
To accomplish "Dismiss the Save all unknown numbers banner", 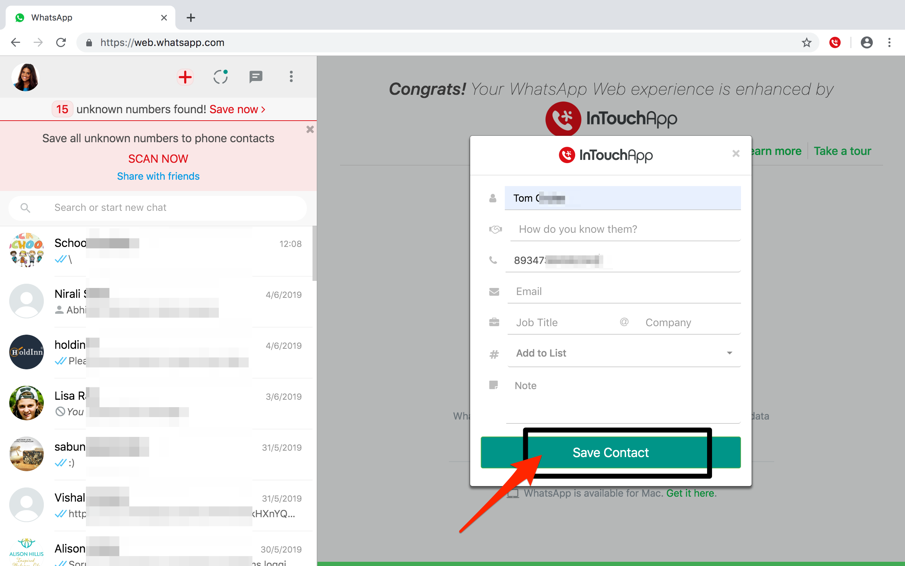I will 310,129.
